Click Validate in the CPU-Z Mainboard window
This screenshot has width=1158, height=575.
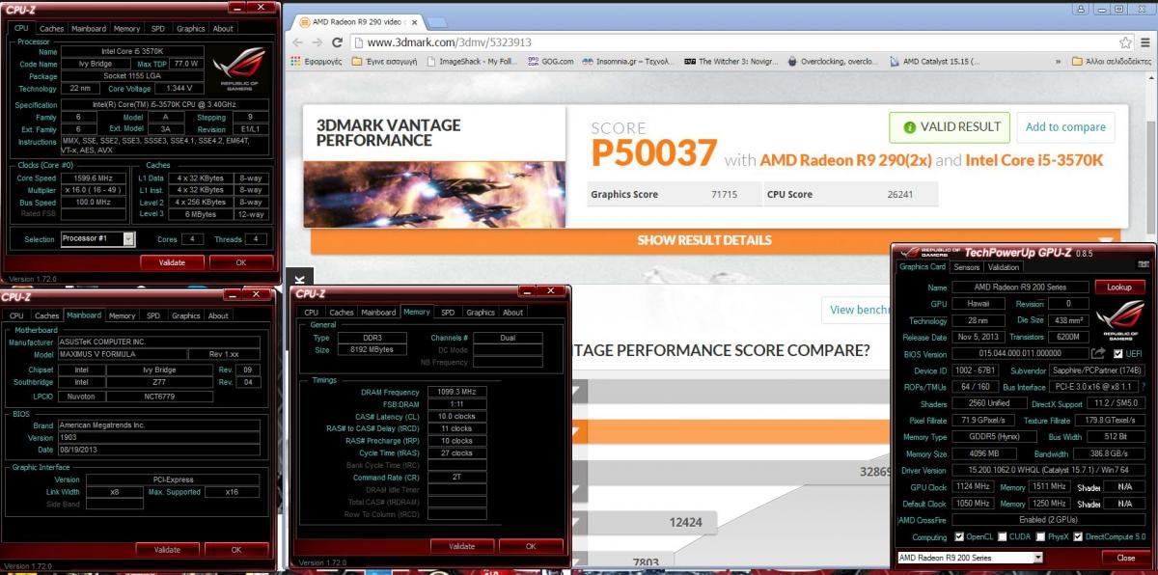[167, 550]
